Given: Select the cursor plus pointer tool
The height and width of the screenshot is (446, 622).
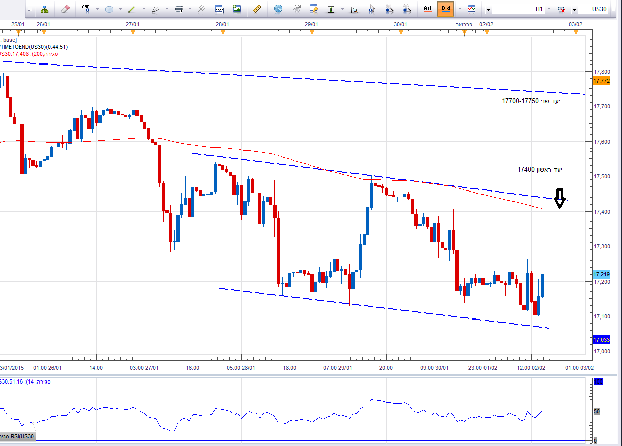Looking at the screenshot, I should (371, 10).
